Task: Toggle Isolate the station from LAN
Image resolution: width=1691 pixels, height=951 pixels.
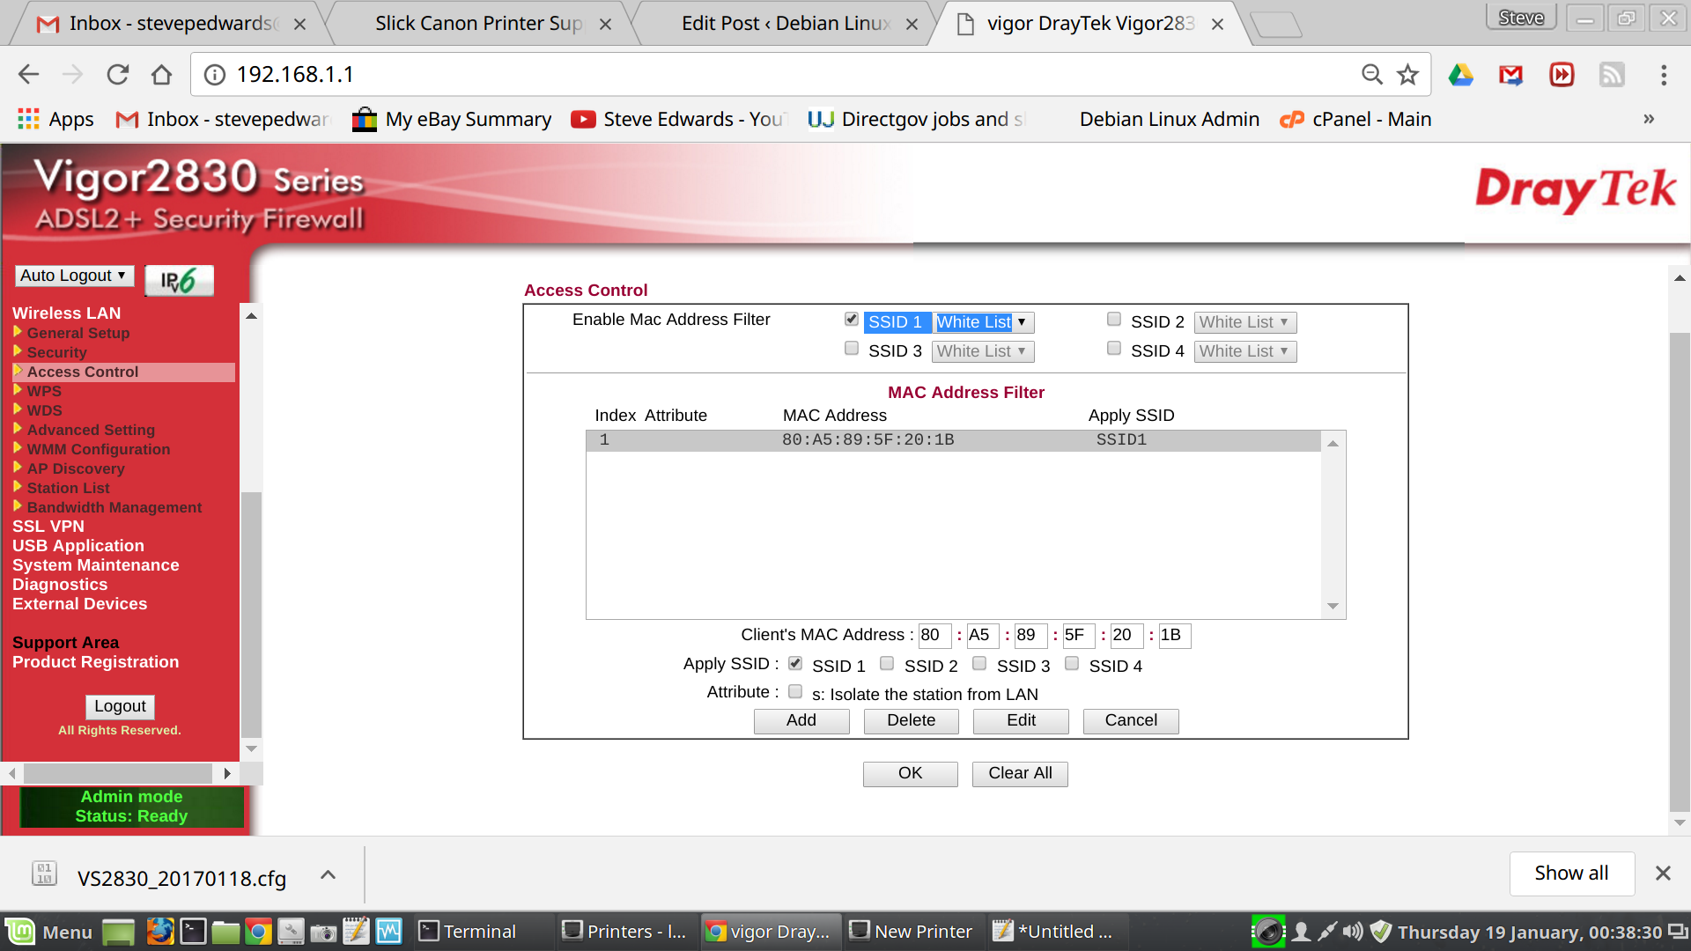Action: pos(795,692)
